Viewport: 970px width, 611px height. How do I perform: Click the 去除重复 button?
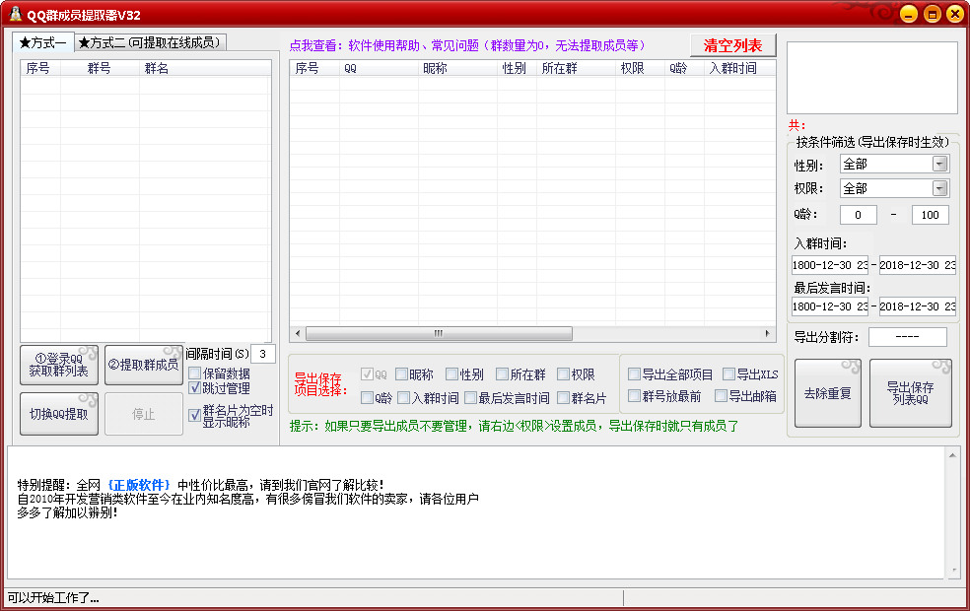point(828,393)
